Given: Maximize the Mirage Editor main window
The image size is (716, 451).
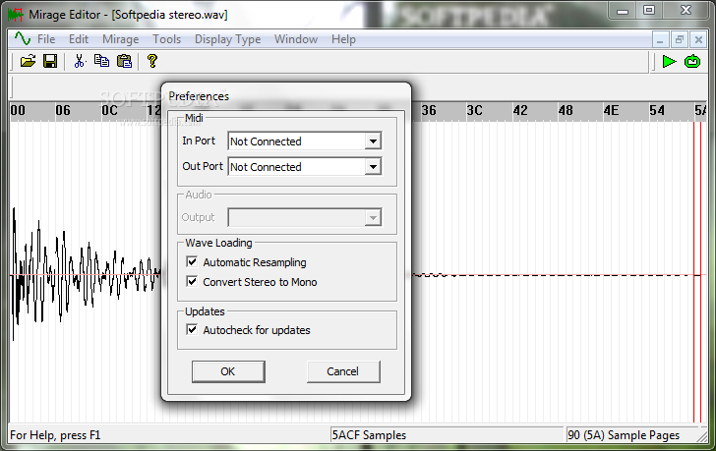Looking at the screenshot, I should (x=649, y=10).
